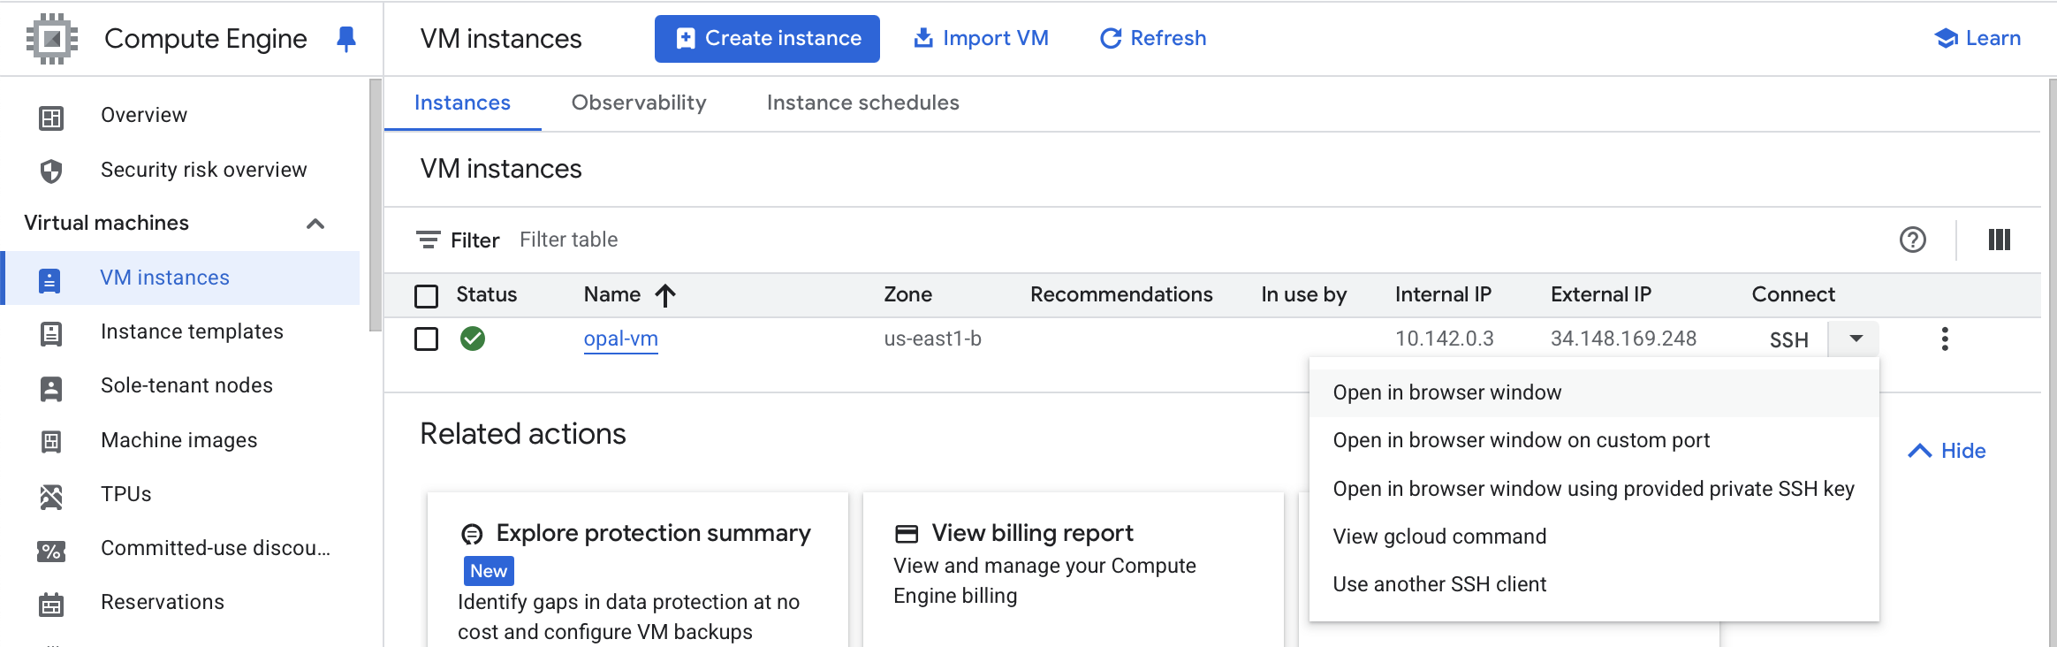Click the Refresh button
Screen dimensions: 2057x647
tap(1153, 39)
